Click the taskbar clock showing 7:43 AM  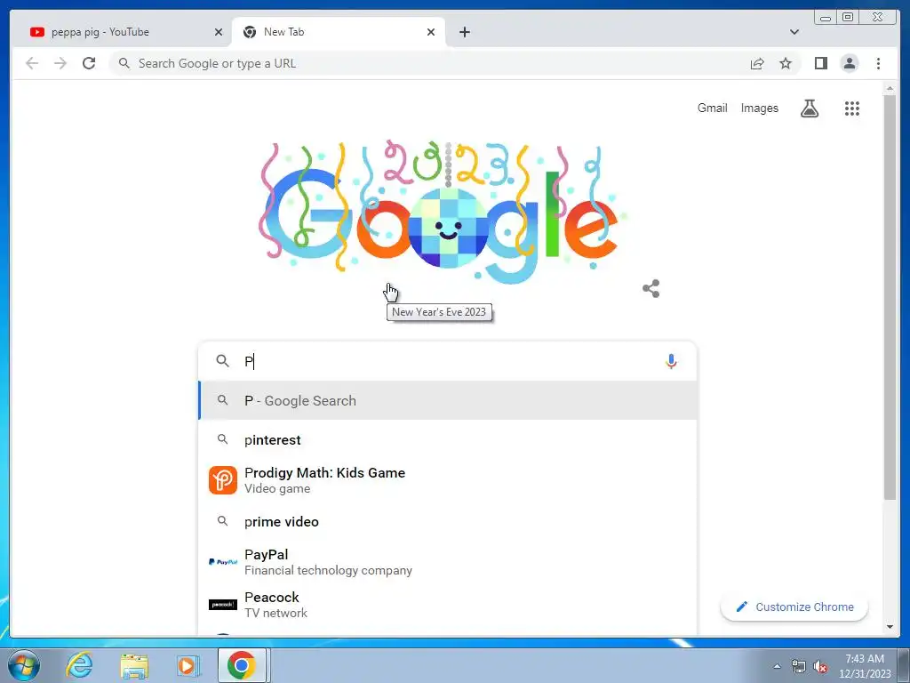point(865,666)
